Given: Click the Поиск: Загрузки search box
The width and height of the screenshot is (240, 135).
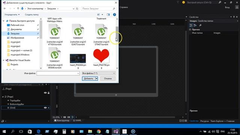Looking at the screenshot, I should [98, 9].
